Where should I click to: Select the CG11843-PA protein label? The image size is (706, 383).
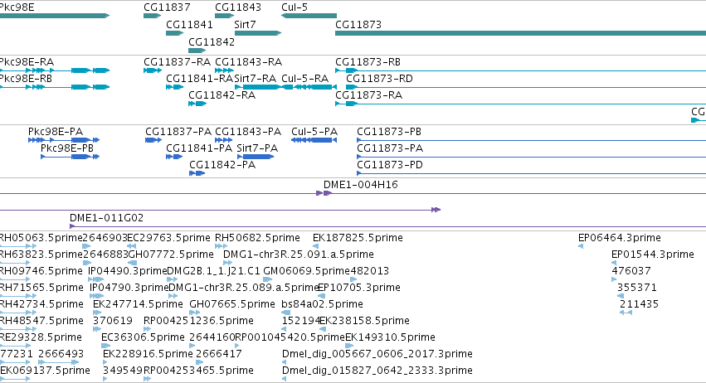(x=248, y=132)
